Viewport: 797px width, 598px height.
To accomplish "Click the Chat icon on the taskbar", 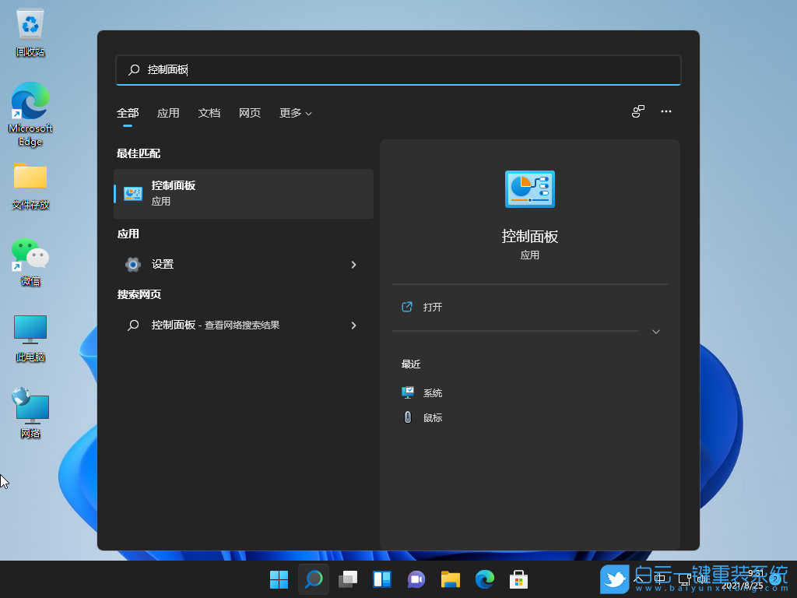I will pyautogui.click(x=416, y=579).
